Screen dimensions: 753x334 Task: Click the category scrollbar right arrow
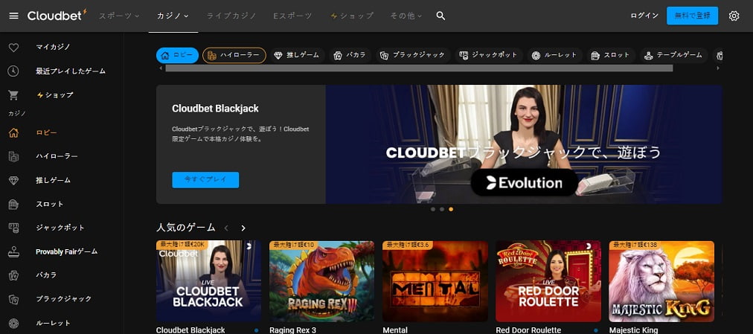click(x=719, y=68)
